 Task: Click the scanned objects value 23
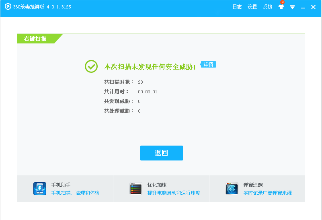[140, 82]
